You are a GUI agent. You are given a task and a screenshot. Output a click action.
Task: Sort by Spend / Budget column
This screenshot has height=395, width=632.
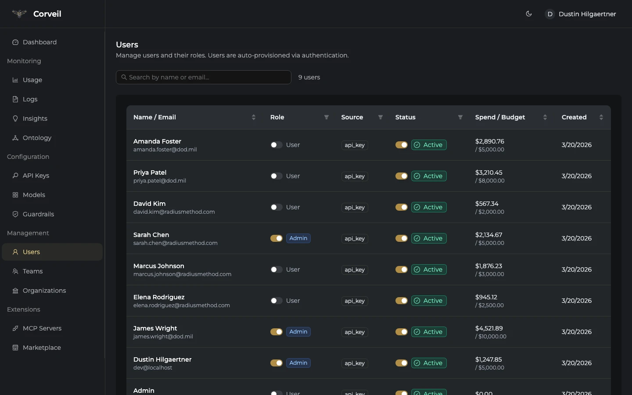click(545, 117)
